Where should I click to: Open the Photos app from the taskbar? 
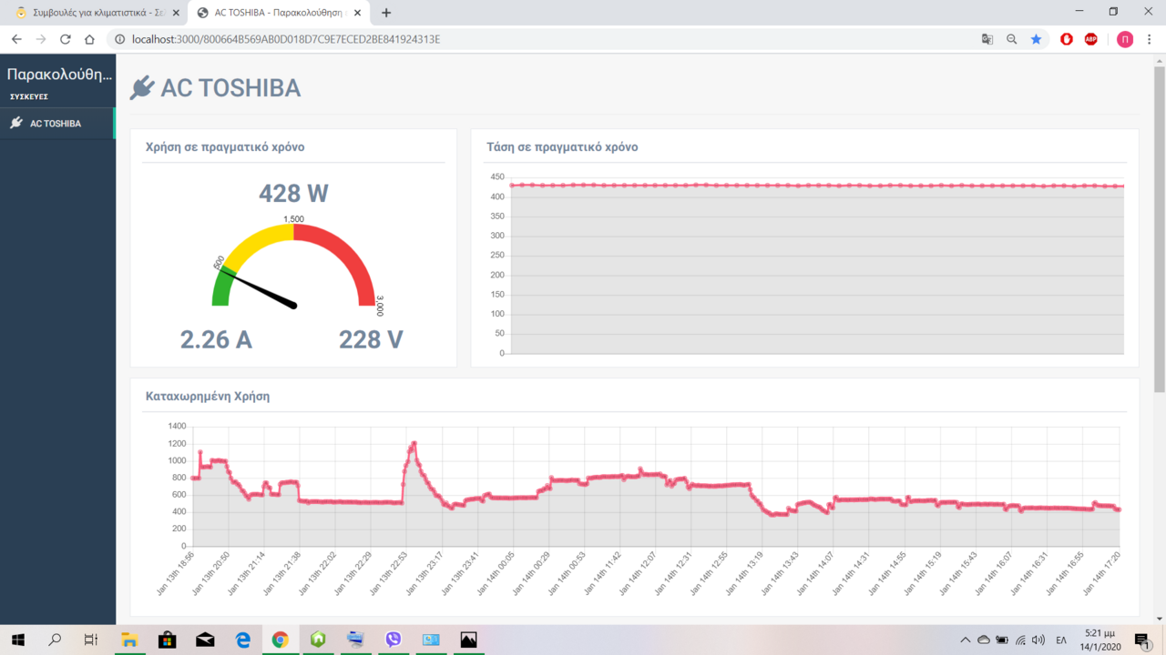(468, 640)
